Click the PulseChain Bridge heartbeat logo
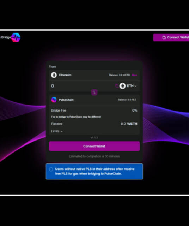Screen dimensions: 189x226 click(x=16, y=37)
